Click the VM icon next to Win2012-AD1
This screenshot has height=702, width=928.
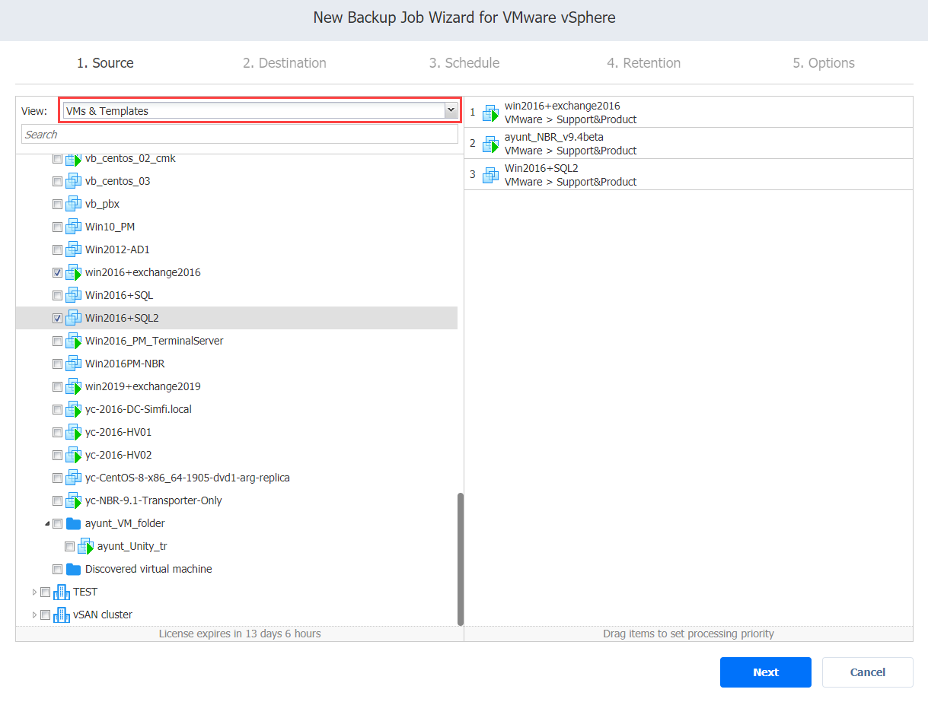[74, 249]
